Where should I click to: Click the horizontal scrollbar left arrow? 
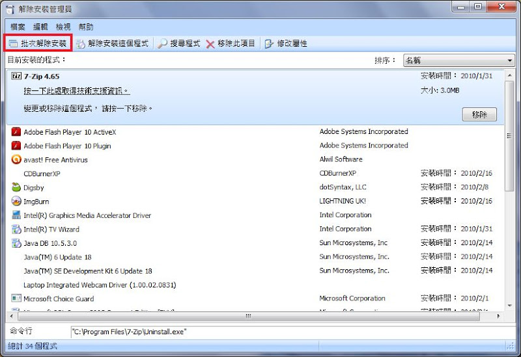[12, 316]
